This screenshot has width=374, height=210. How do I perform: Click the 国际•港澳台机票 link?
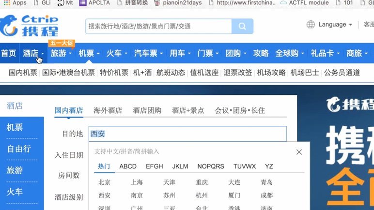(68, 73)
